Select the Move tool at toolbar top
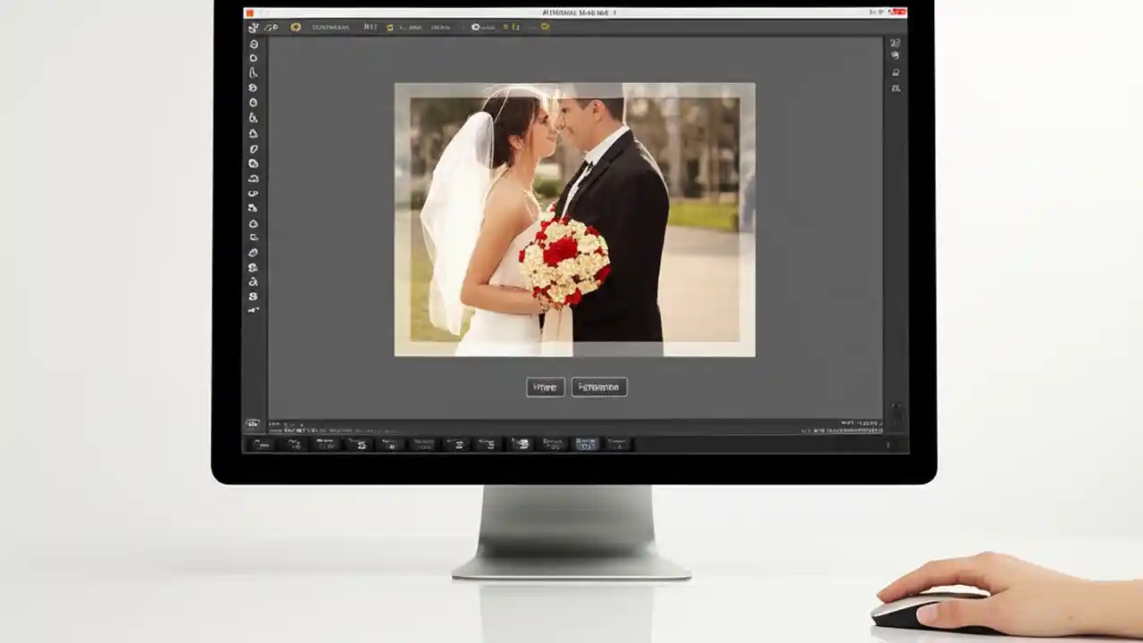This screenshot has width=1143, height=643. 254,27
